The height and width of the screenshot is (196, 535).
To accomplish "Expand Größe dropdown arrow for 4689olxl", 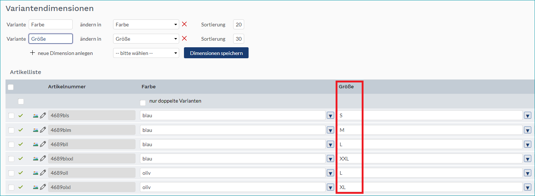I will pyautogui.click(x=528, y=187).
